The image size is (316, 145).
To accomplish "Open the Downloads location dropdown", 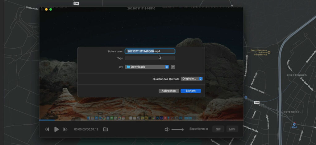I will [x=147, y=67].
